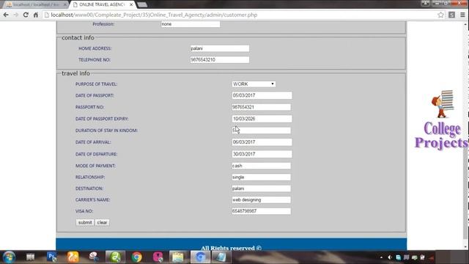Image resolution: width=469 pixels, height=264 pixels.
Task: Open the file explorer folder in taskbar
Action: [178, 257]
